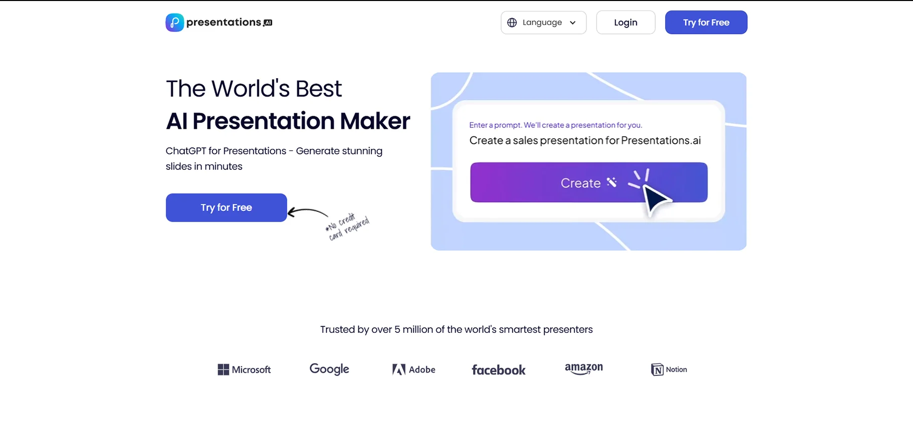Click the header Try for Free button
913x436 pixels.
coord(706,23)
